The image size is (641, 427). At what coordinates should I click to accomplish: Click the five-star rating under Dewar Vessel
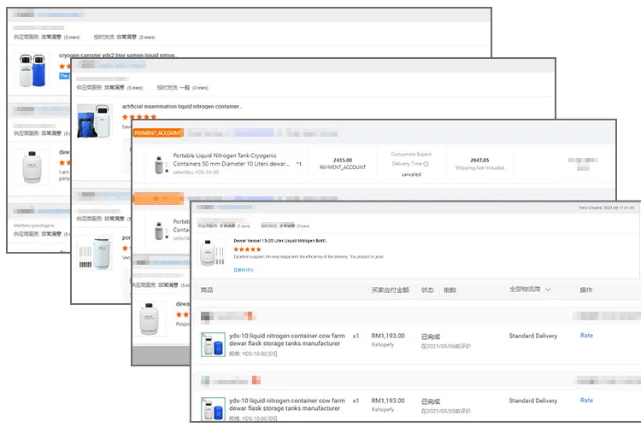click(x=248, y=249)
